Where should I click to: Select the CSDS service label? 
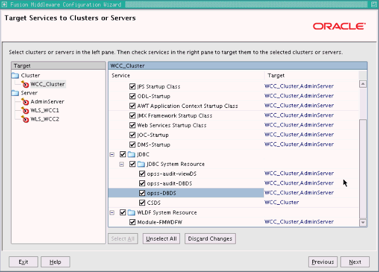coord(154,202)
